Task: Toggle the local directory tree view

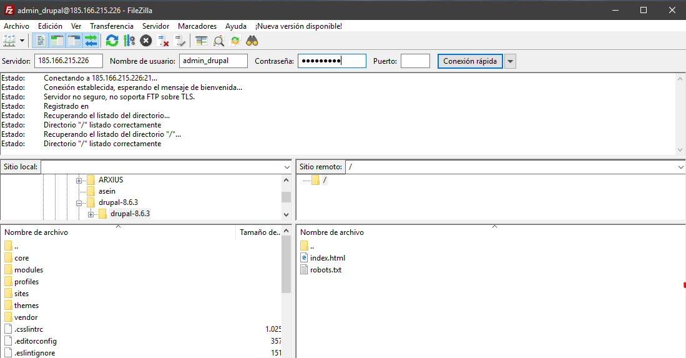Action: click(57, 41)
